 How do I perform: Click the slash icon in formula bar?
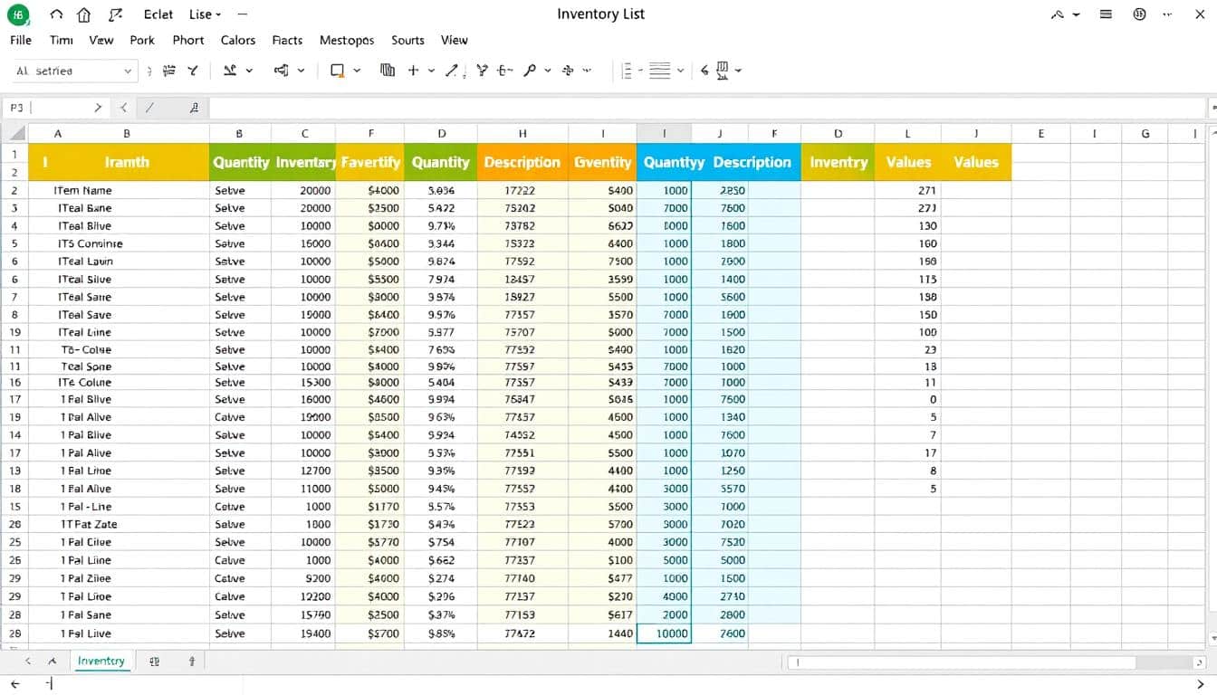coord(149,107)
